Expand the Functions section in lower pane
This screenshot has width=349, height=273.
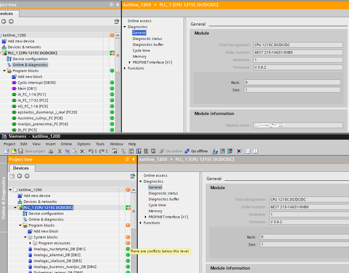click(141, 223)
